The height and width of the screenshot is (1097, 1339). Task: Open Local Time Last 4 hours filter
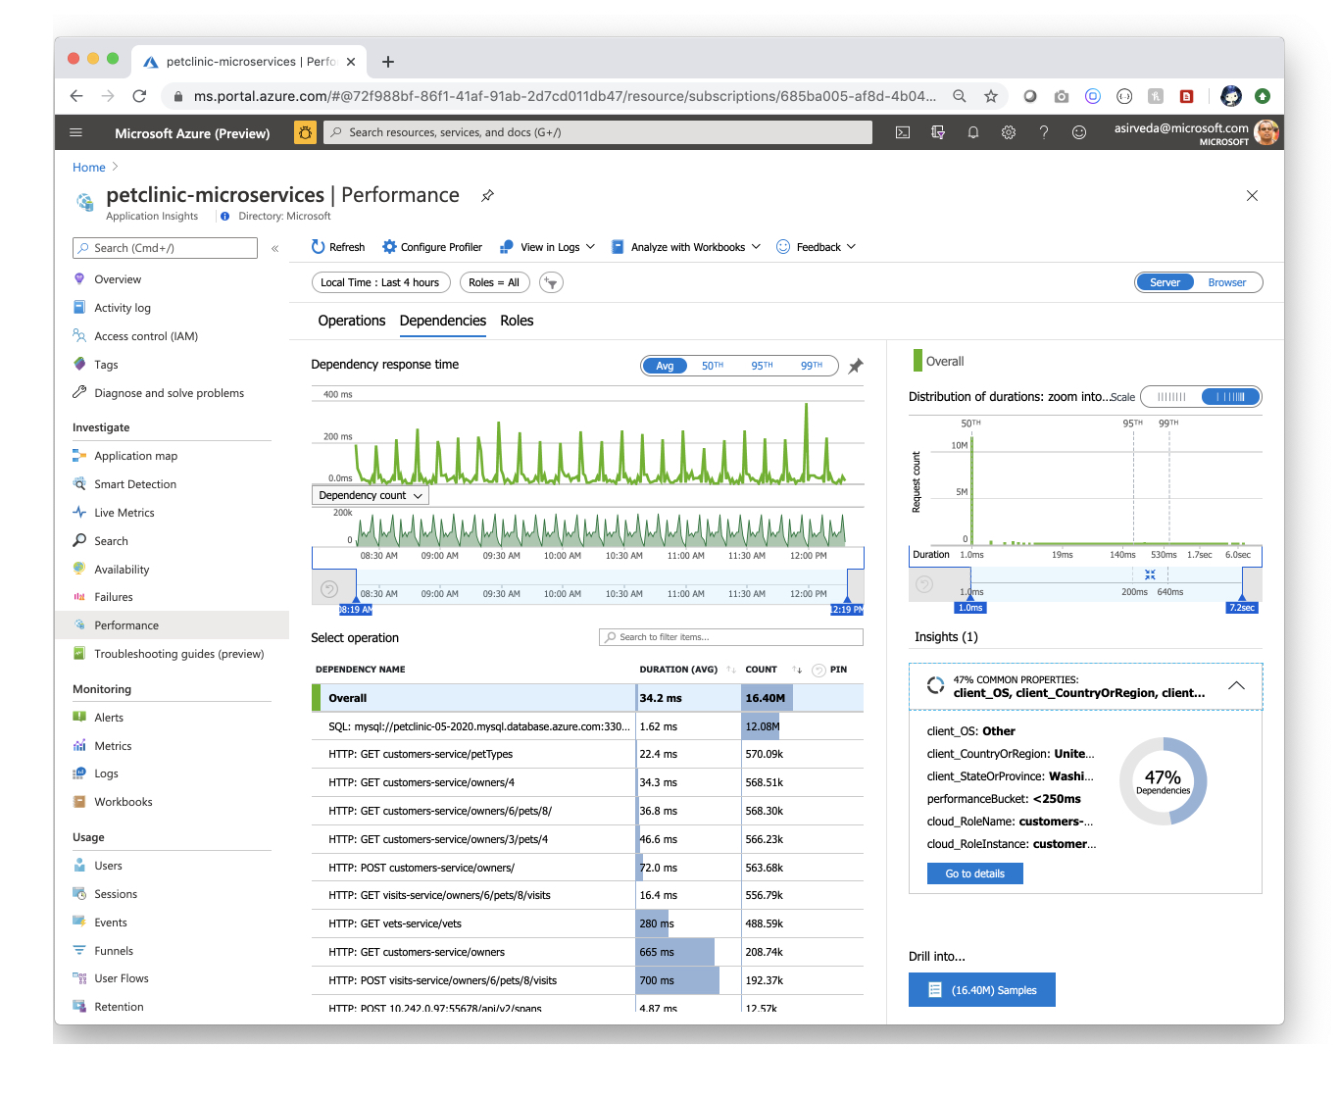[x=380, y=282]
